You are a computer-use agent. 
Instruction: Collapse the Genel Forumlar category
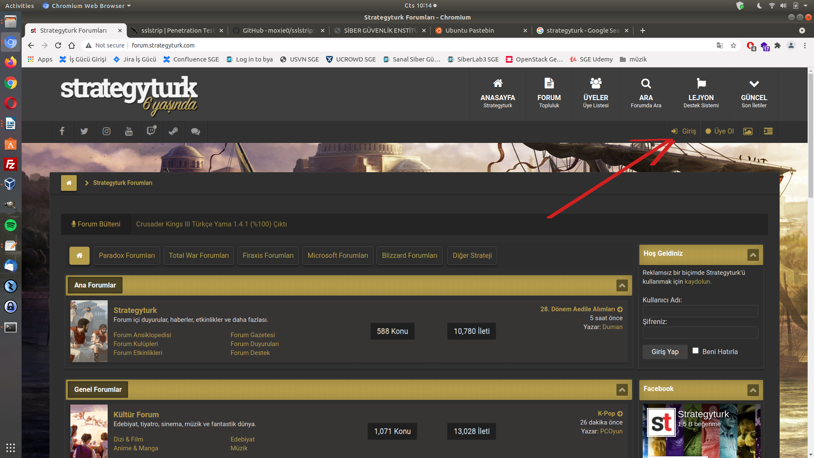622,390
